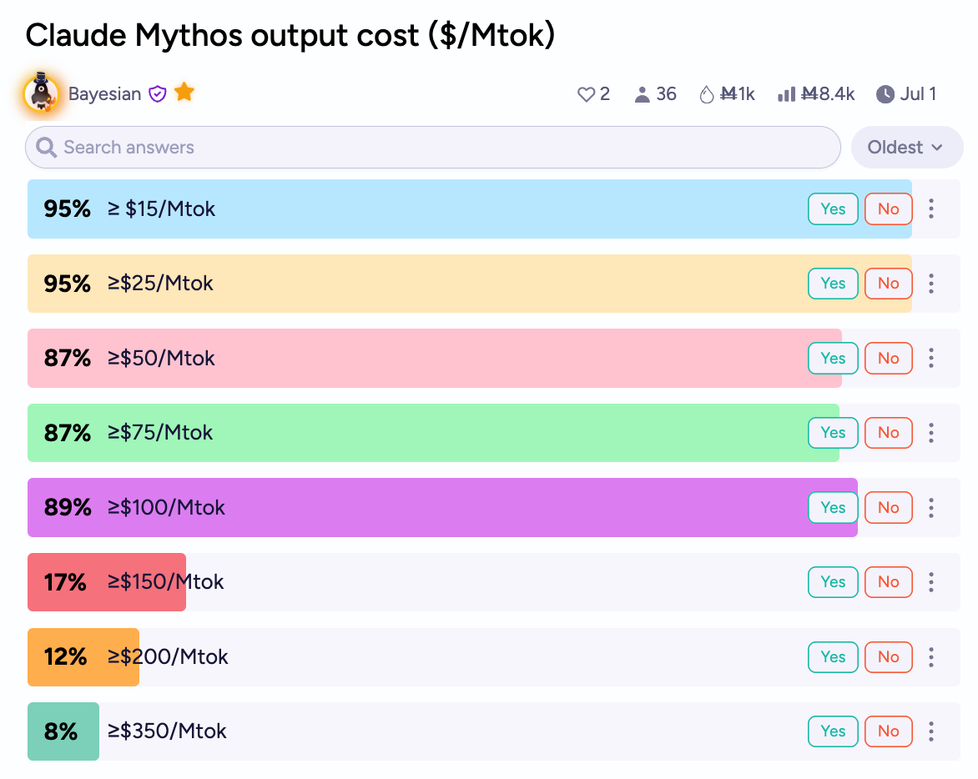Bet Yes on ≥$75/Mtok
This screenshot has height=779, width=978.
click(833, 433)
